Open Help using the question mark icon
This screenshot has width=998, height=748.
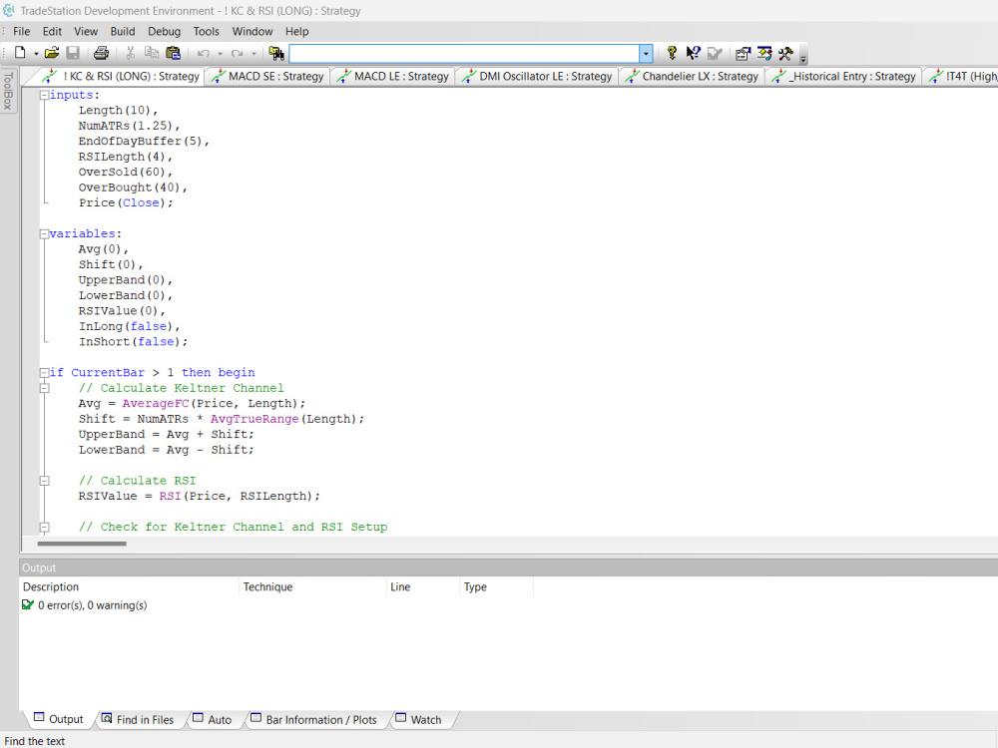[672, 53]
